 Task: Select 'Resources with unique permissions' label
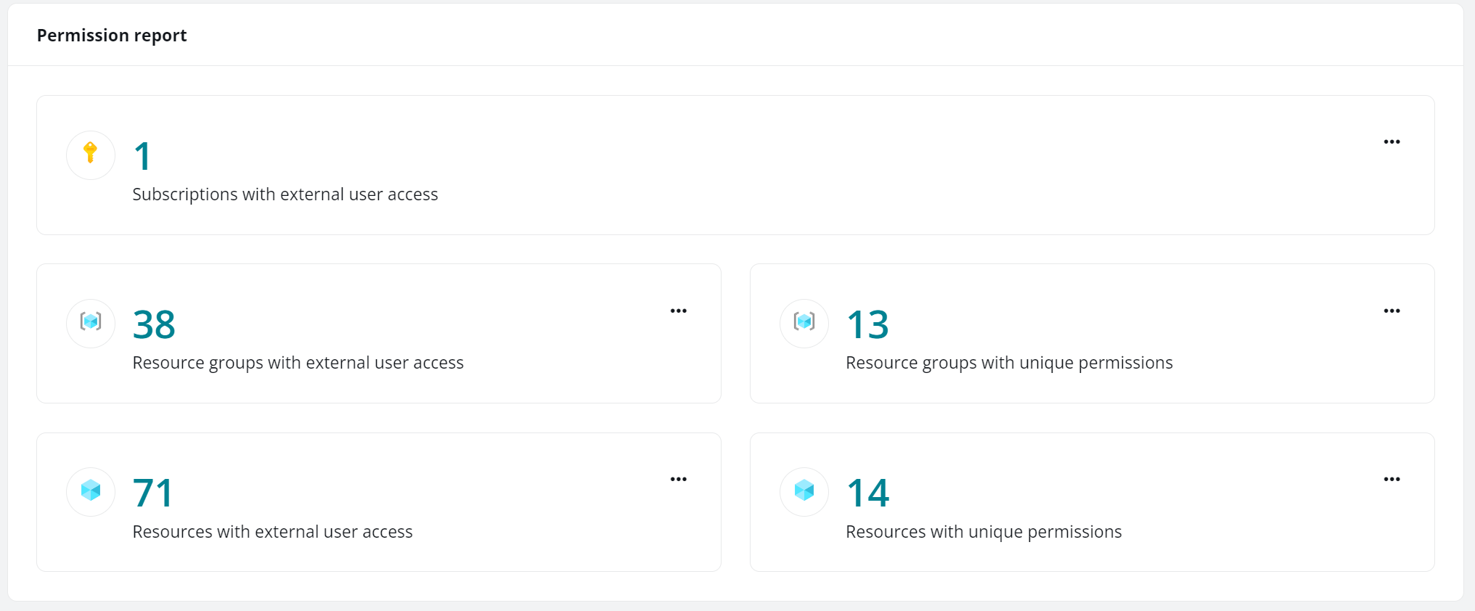tap(984, 532)
